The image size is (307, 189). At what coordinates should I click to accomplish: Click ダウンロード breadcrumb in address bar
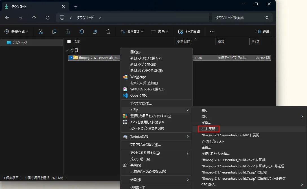[85, 18]
